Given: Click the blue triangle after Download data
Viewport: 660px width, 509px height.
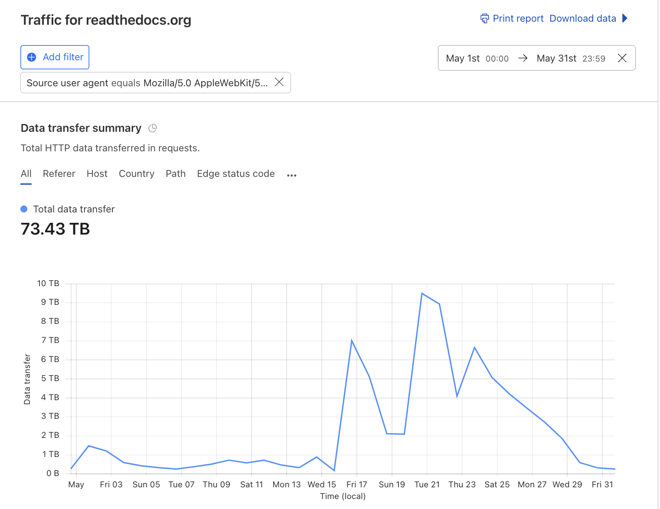Looking at the screenshot, I should [625, 18].
